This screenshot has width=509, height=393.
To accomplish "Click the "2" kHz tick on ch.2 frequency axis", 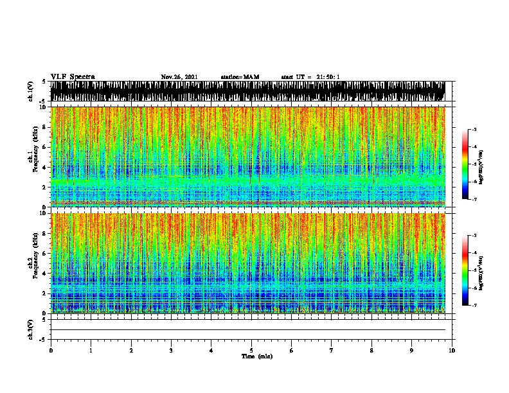I will (x=46, y=293).
